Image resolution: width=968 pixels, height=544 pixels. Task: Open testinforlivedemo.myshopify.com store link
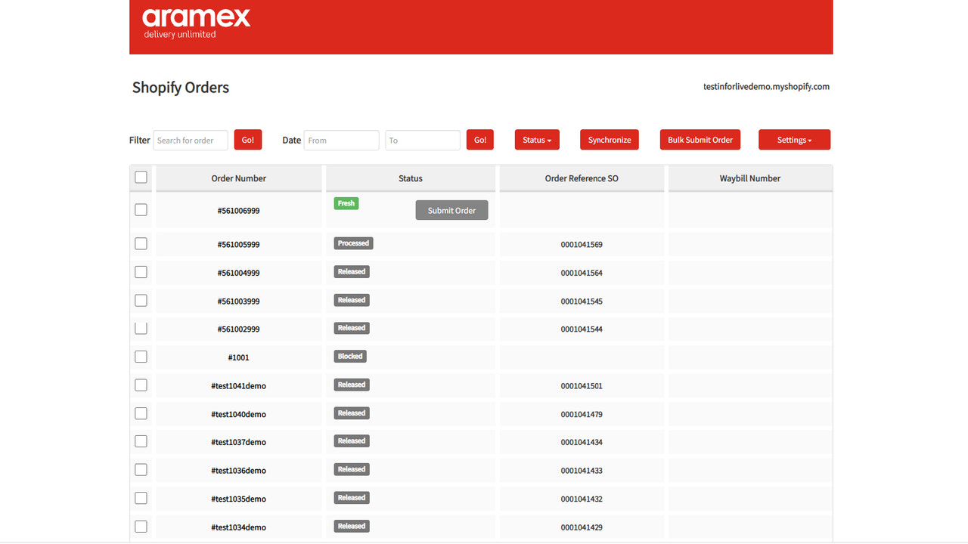[765, 86]
